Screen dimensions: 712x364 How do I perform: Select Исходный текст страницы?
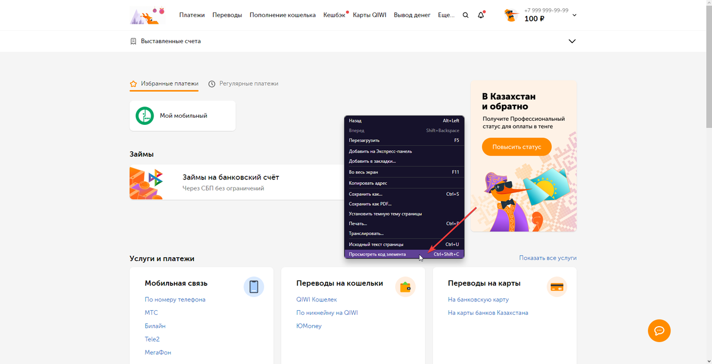(x=404, y=244)
